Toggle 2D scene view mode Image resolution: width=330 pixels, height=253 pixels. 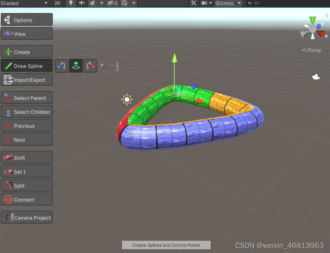pyautogui.click(x=57, y=3)
